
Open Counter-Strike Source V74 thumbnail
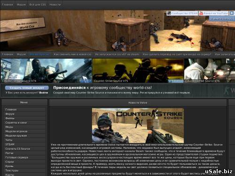tap(47, 71)
